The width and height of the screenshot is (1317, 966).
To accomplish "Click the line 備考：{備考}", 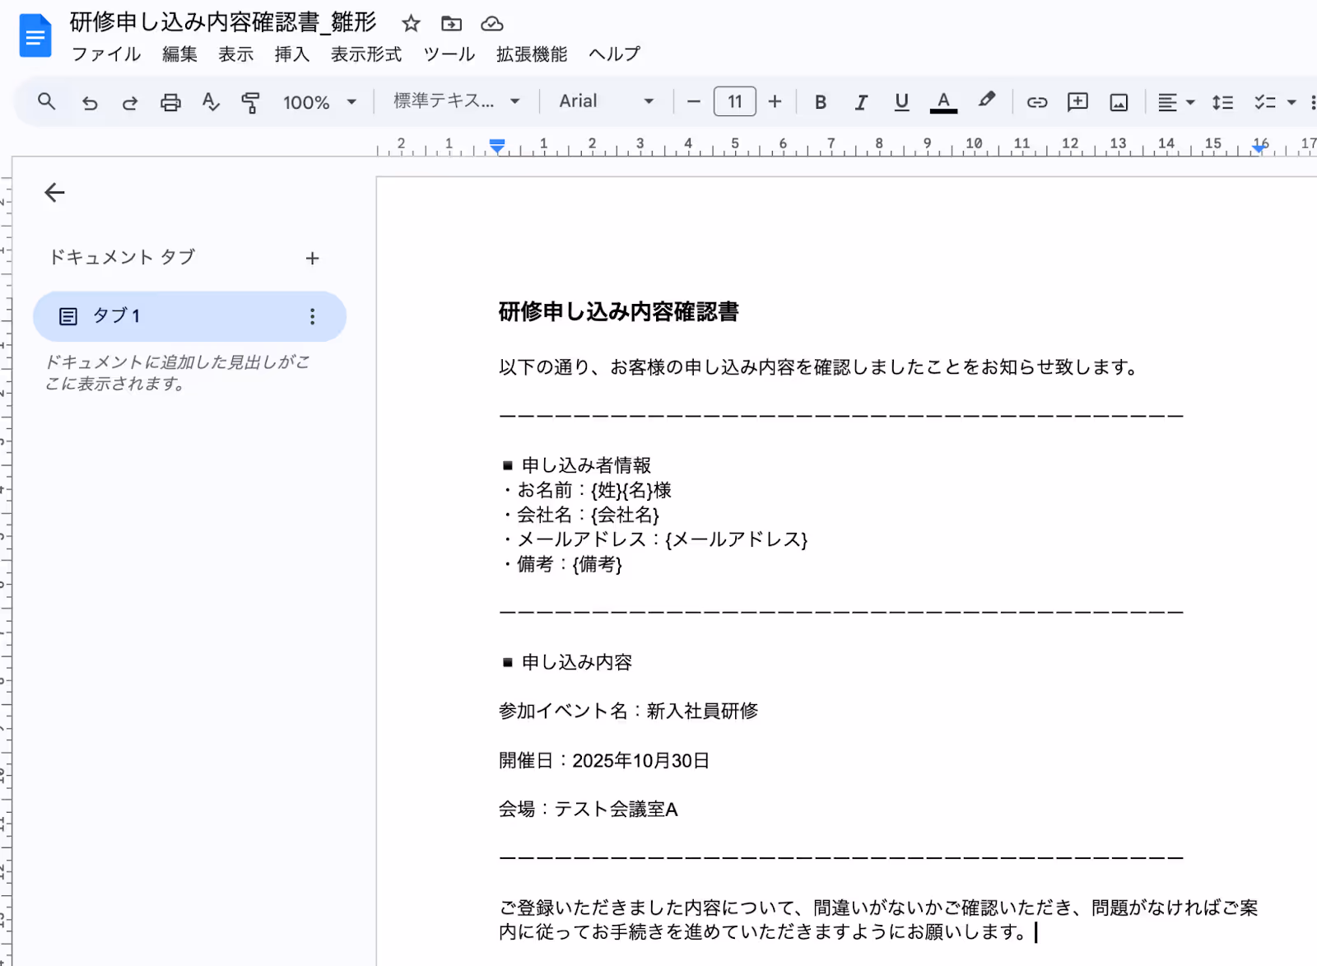I will tap(561, 564).
